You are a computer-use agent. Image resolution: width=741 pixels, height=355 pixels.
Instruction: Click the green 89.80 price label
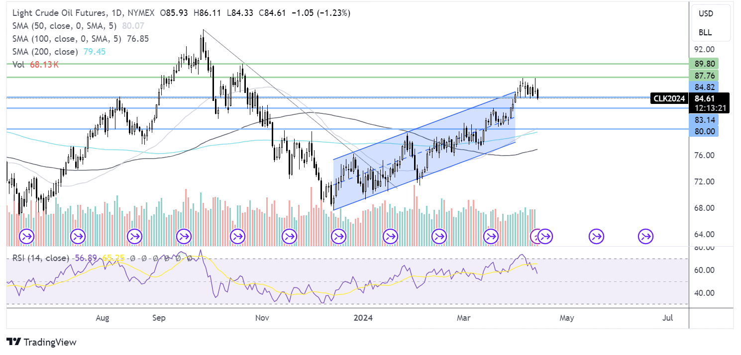(704, 64)
